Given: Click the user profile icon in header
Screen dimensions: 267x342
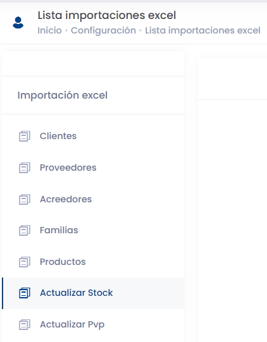Looking at the screenshot, I should coord(18,23).
